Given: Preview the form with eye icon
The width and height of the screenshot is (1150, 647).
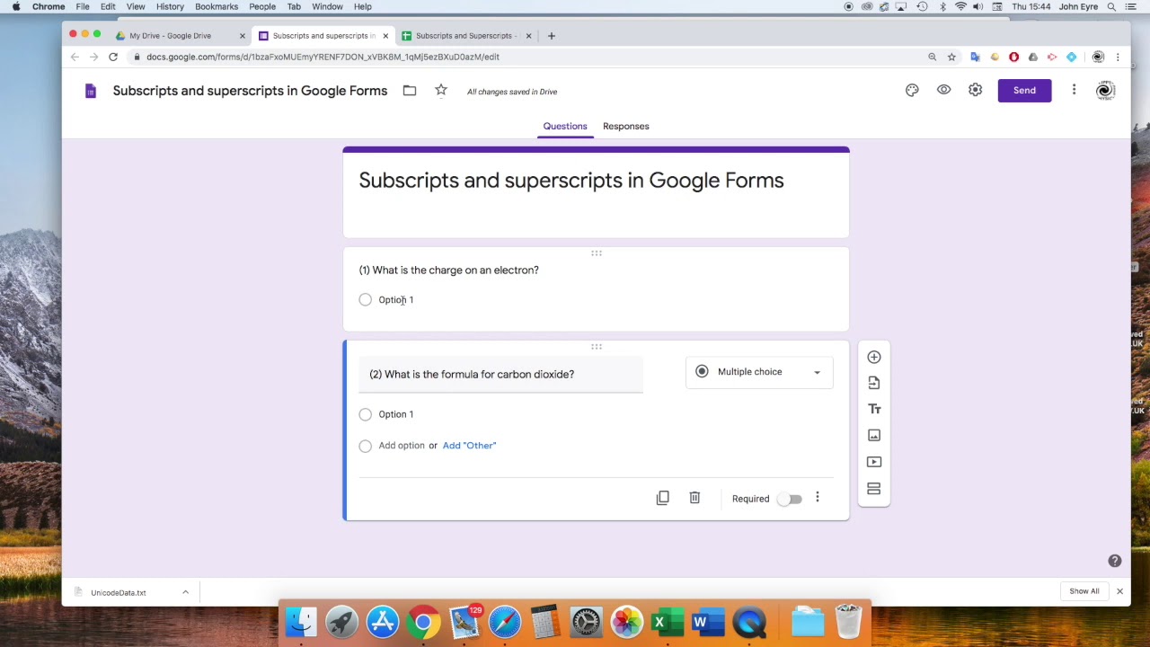Looking at the screenshot, I should [943, 90].
